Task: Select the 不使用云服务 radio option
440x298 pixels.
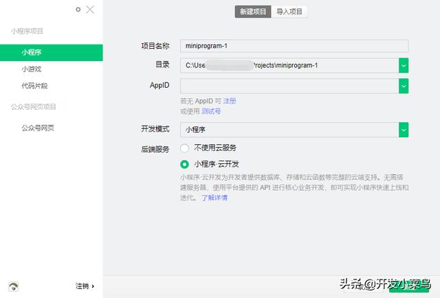Action: [x=184, y=148]
